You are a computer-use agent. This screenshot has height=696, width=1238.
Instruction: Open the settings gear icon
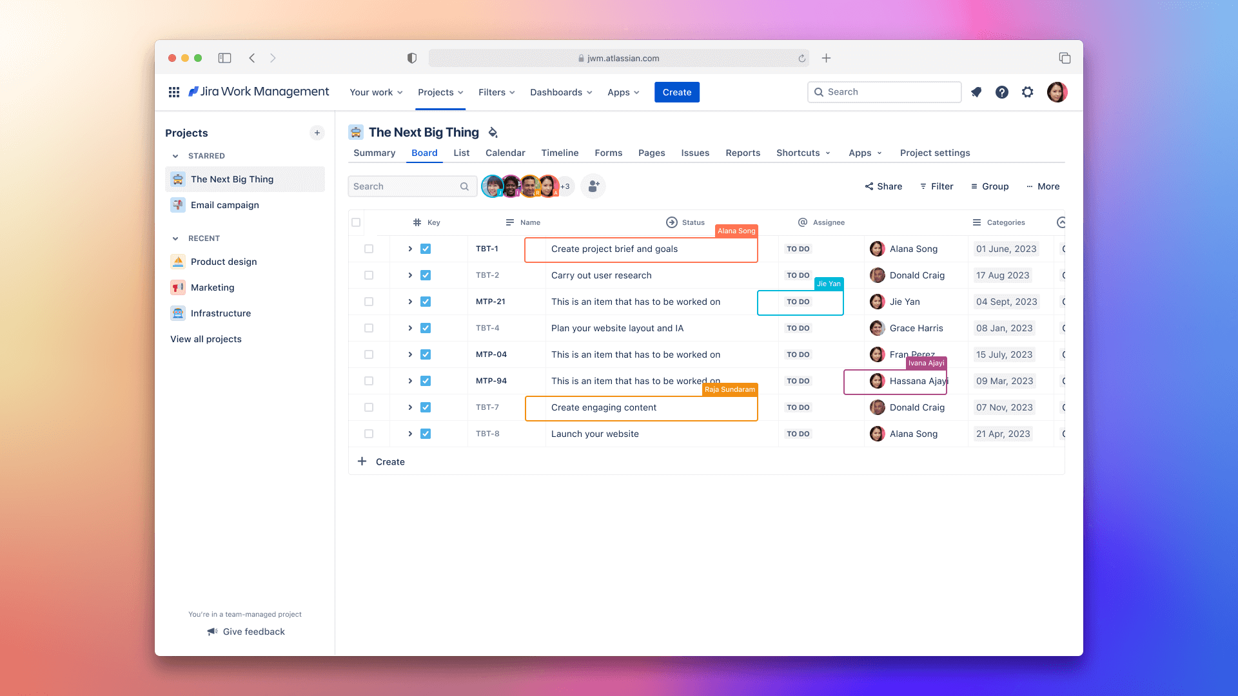tap(1027, 92)
